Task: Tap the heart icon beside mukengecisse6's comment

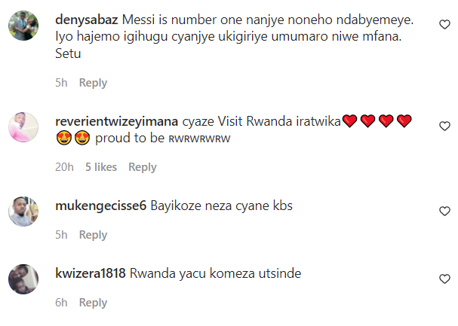Action: [x=444, y=211]
